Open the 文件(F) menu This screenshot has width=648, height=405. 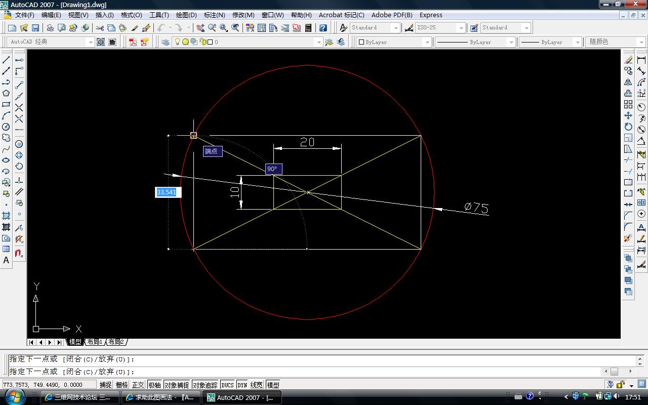(25, 15)
